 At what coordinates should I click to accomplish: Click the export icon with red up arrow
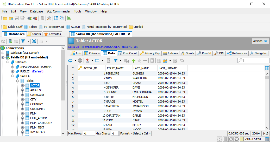point(87,60)
